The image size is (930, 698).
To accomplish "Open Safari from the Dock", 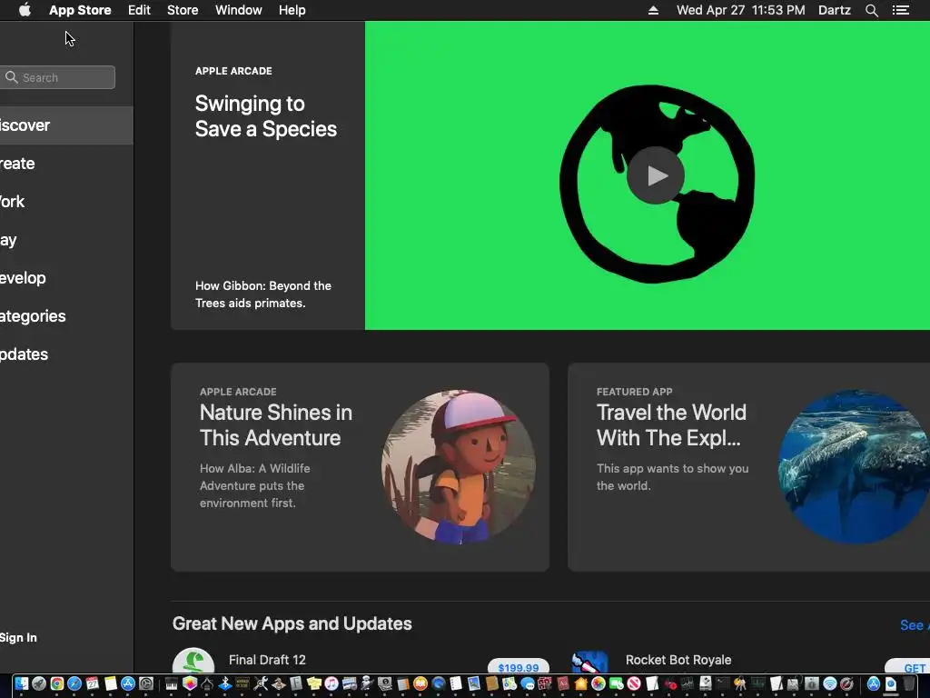I will point(74,683).
